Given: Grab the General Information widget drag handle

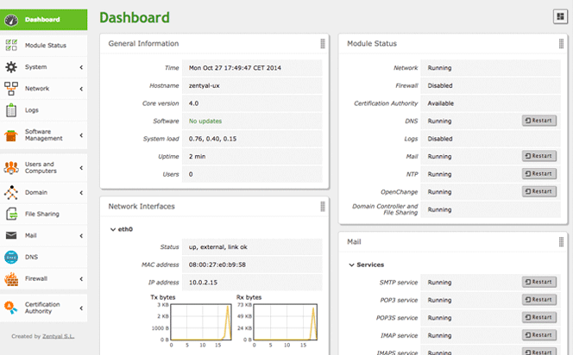Looking at the screenshot, I should coord(323,44).
